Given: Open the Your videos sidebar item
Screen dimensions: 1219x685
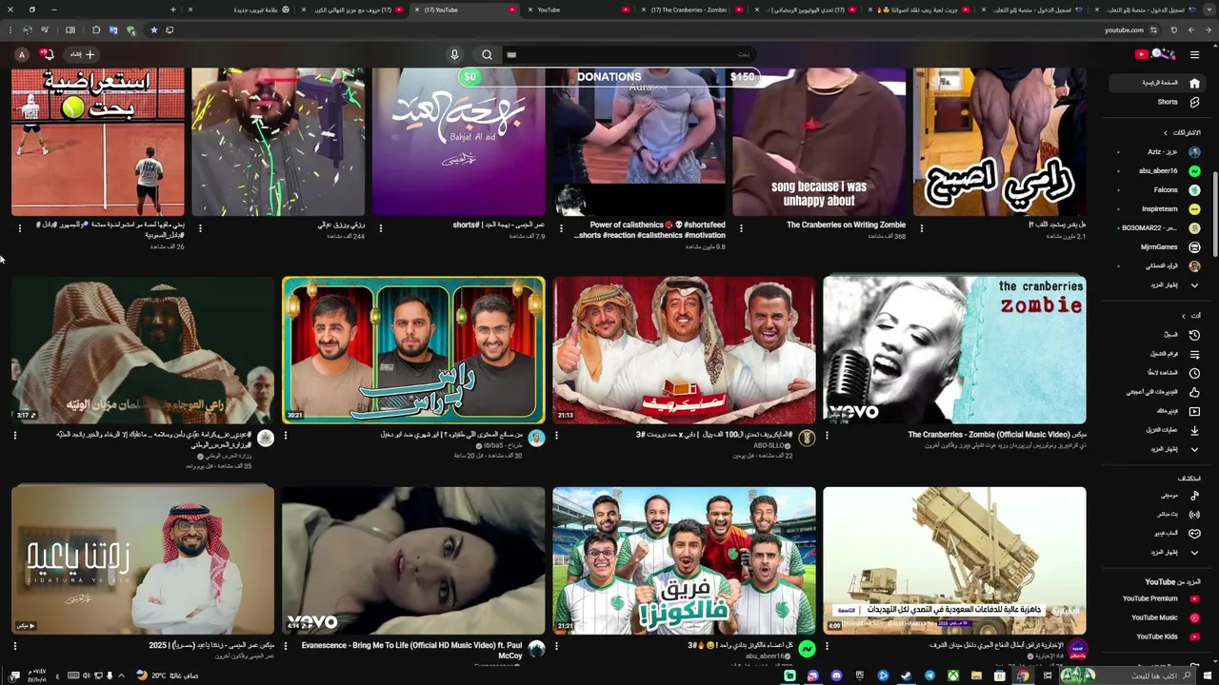Looking at the screenshot, I should click(1158, 410).
